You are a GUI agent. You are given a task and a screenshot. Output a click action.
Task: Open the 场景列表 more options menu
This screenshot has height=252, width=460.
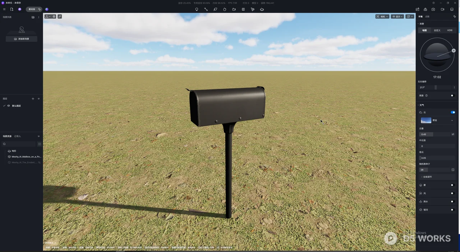pos(39,17)
